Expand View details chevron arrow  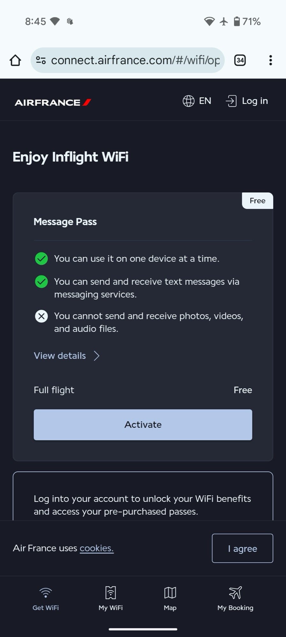(x=97, y=356)
